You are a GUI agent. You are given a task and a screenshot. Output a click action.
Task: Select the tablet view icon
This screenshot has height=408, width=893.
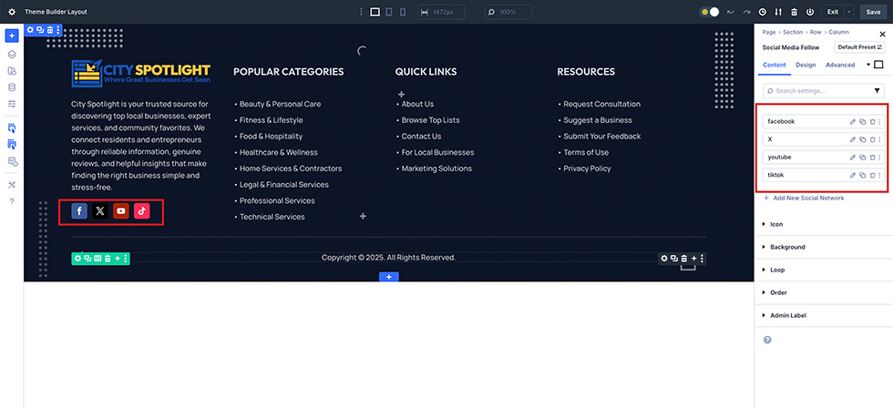389,12
